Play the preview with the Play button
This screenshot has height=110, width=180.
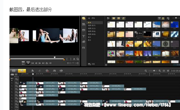pos(28,63)
